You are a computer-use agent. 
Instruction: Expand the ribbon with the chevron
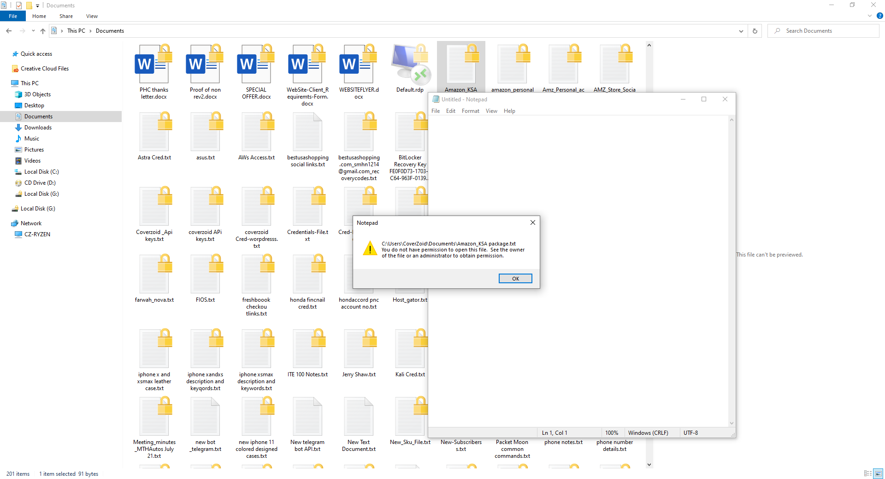click(x=870, y=16)
